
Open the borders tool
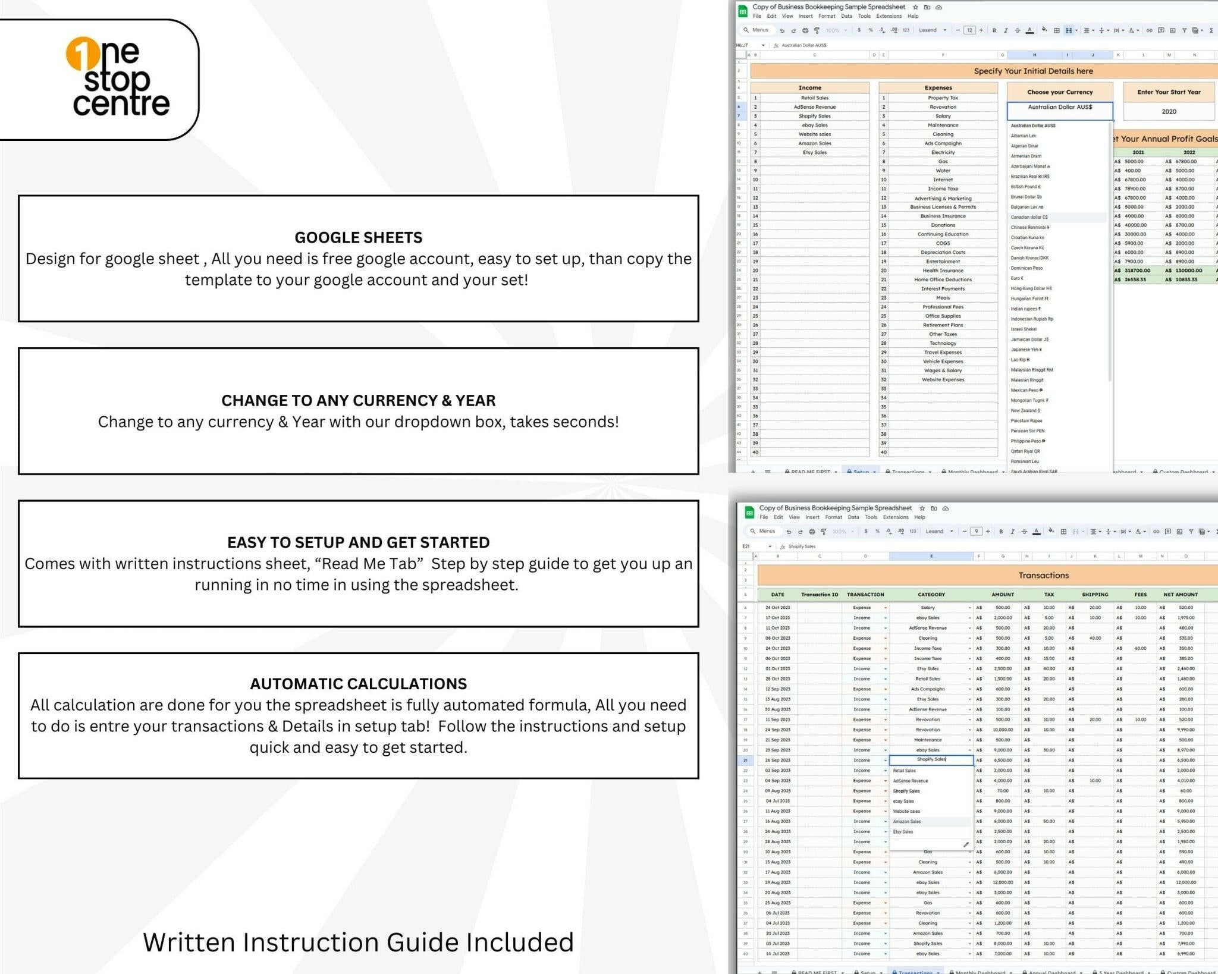coord(1057,30)
